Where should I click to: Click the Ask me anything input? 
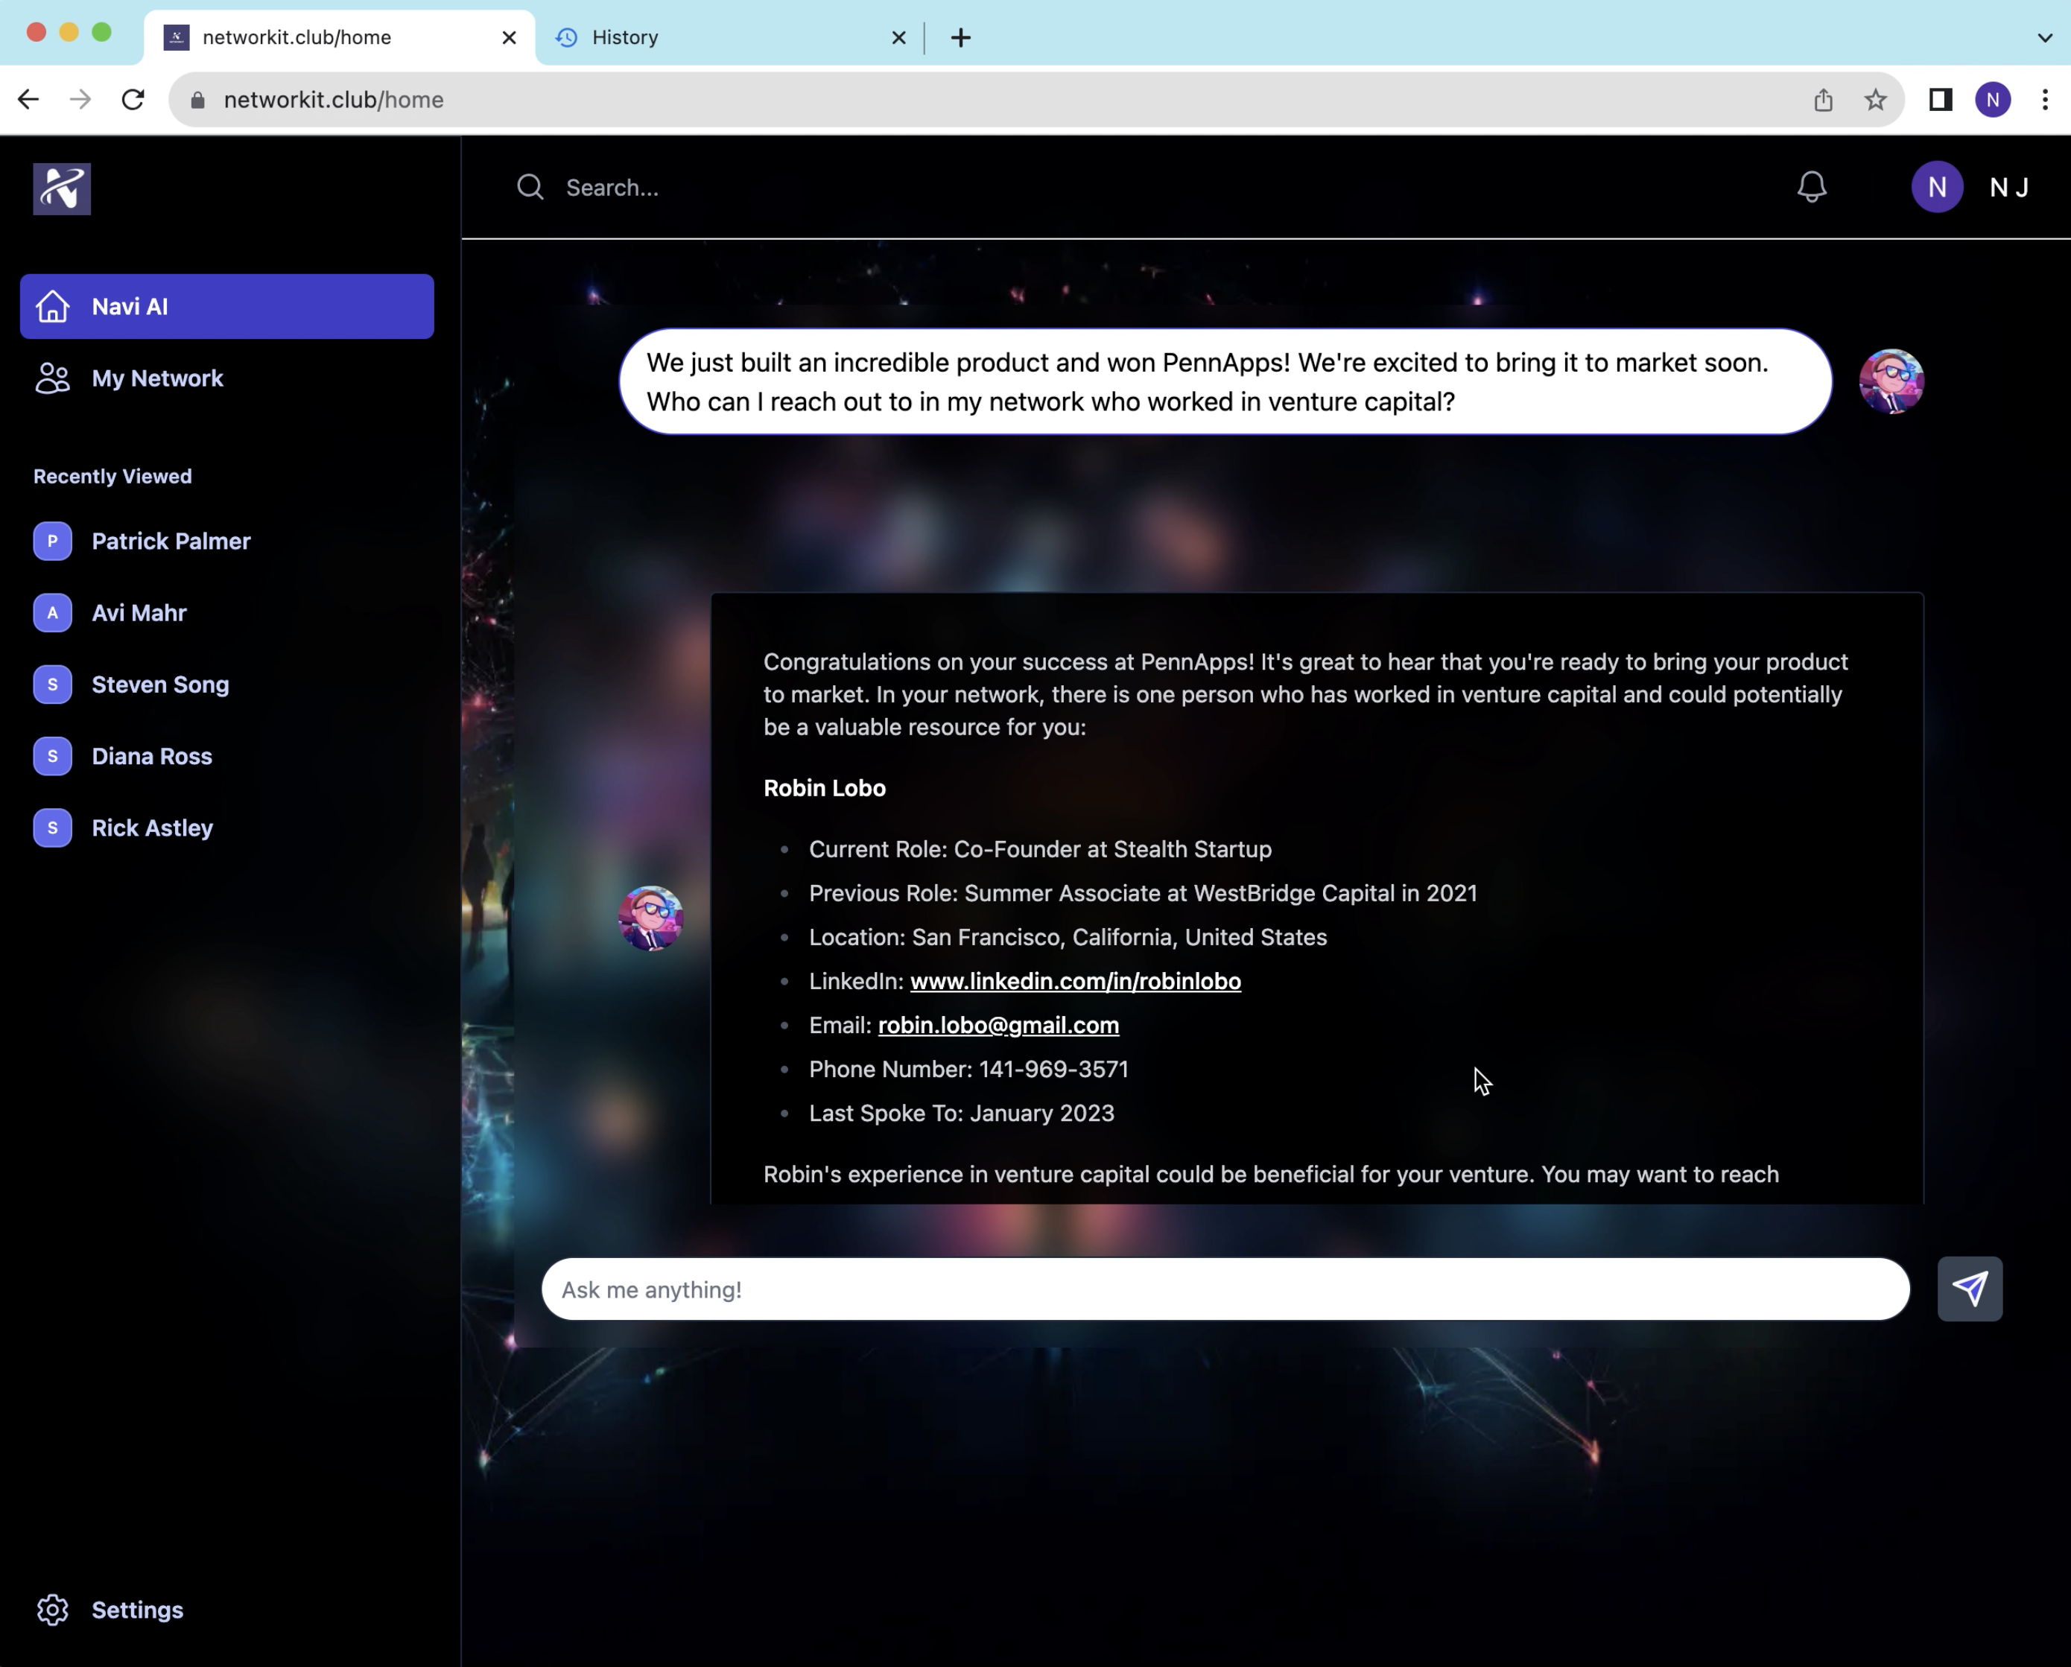pos(1225,1289)
